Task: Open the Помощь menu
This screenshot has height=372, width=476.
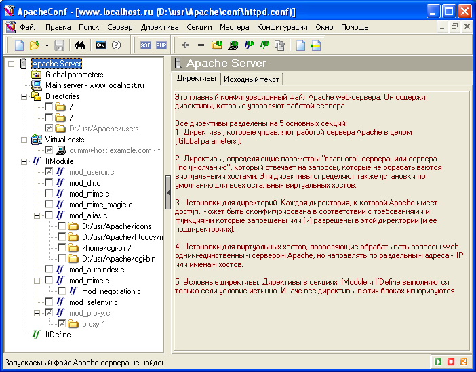Action: pyautogui.click(x=355, y=27)
